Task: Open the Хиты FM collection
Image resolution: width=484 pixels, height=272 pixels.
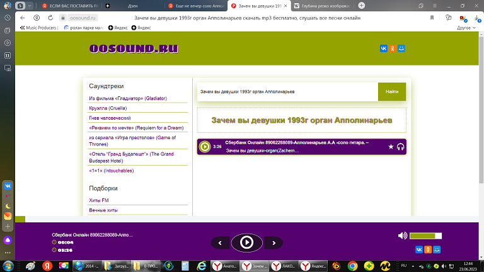Action: pos(99,200)
